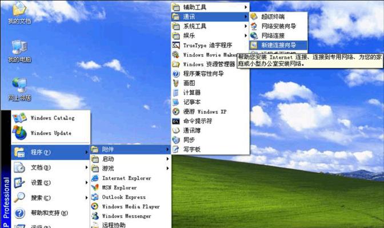
Task: Click the 帮助和支持 question mark icon
Action: point(19,213)
